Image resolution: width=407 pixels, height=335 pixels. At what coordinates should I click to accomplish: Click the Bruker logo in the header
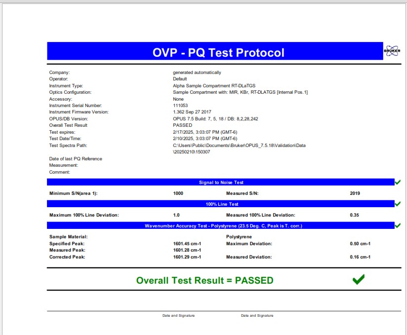(x=392, y=52)
